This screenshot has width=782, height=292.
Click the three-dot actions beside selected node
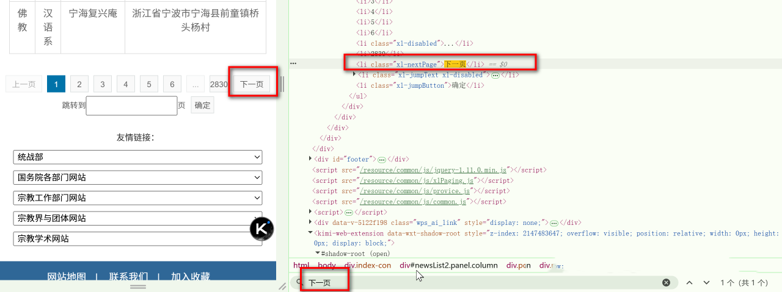tap(293, 63)
